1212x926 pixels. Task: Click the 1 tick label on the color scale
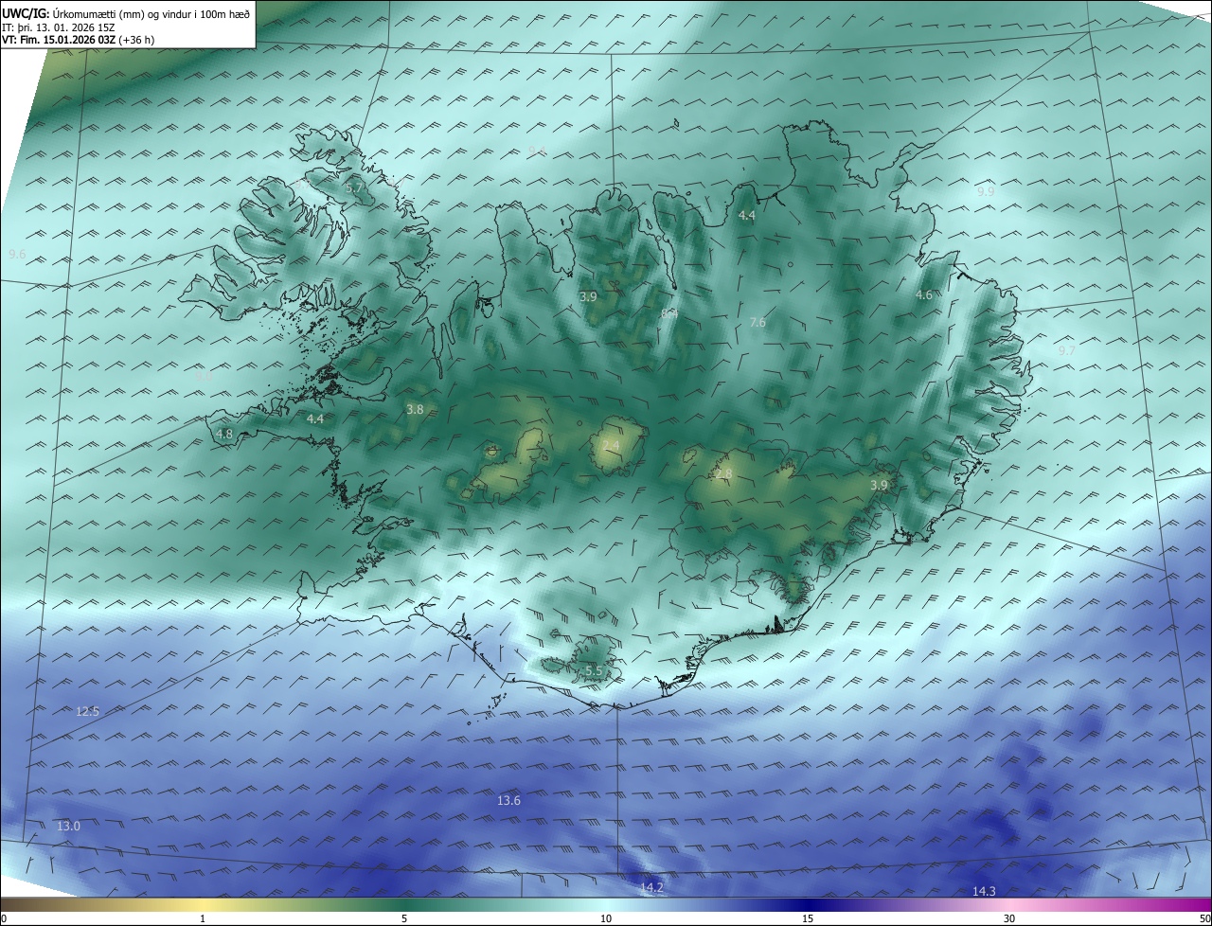(x=203, y=918)
